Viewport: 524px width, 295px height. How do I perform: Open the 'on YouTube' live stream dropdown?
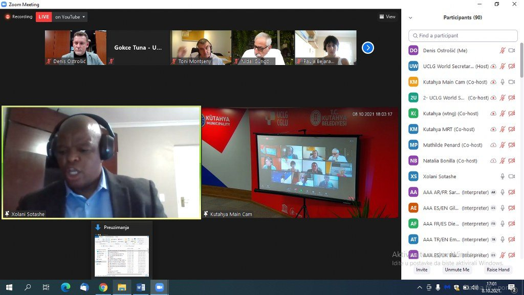pyautogui.click(x=70, y=17)
